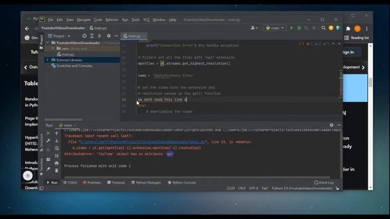The image size is (390, 219).
Task: Toggle Scroll to End icon in Run panel
Action: point(57,156)
